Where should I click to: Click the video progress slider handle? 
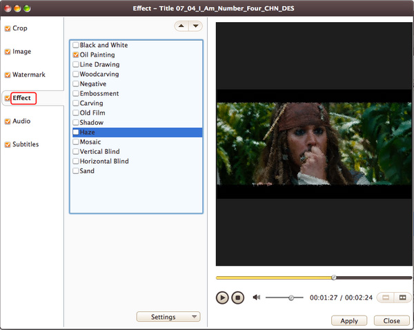click(334, 278)
